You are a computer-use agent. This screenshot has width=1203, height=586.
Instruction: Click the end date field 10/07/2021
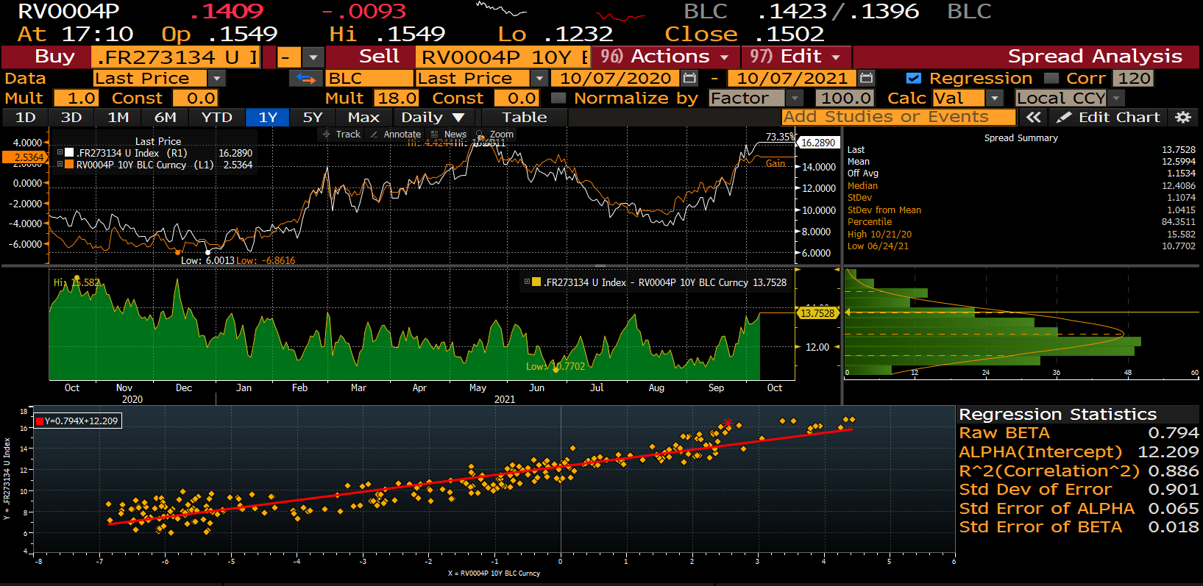tap(793, 78)
